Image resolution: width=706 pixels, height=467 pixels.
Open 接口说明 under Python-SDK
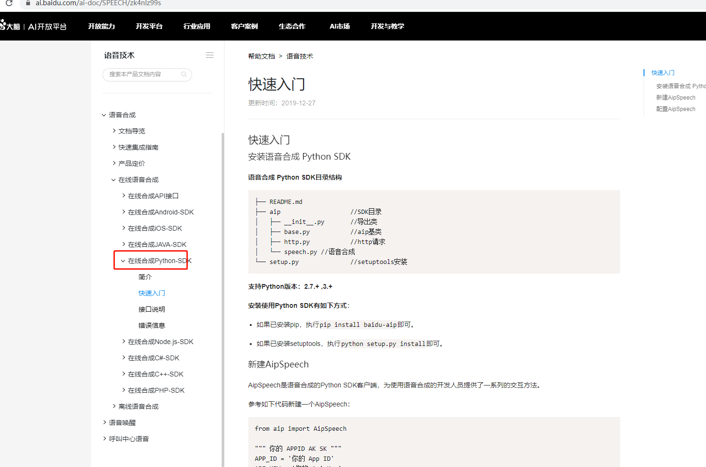[152, 309]
